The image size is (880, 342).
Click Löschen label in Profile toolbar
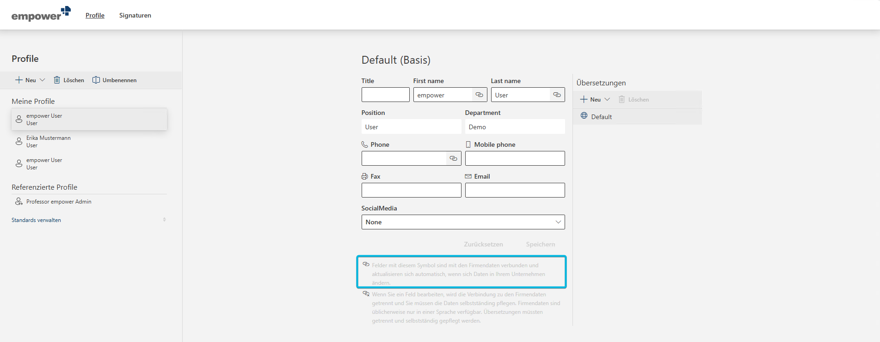tap(74, 80)
